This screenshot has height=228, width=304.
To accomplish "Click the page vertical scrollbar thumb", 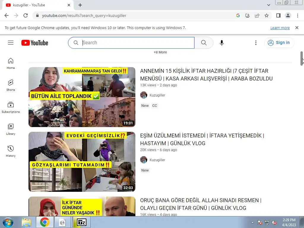I will [302, 58].
